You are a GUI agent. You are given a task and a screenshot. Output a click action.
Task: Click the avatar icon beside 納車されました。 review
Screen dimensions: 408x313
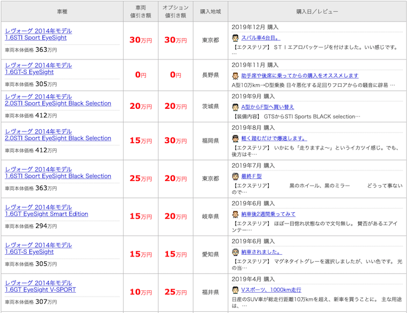(235, 252)
